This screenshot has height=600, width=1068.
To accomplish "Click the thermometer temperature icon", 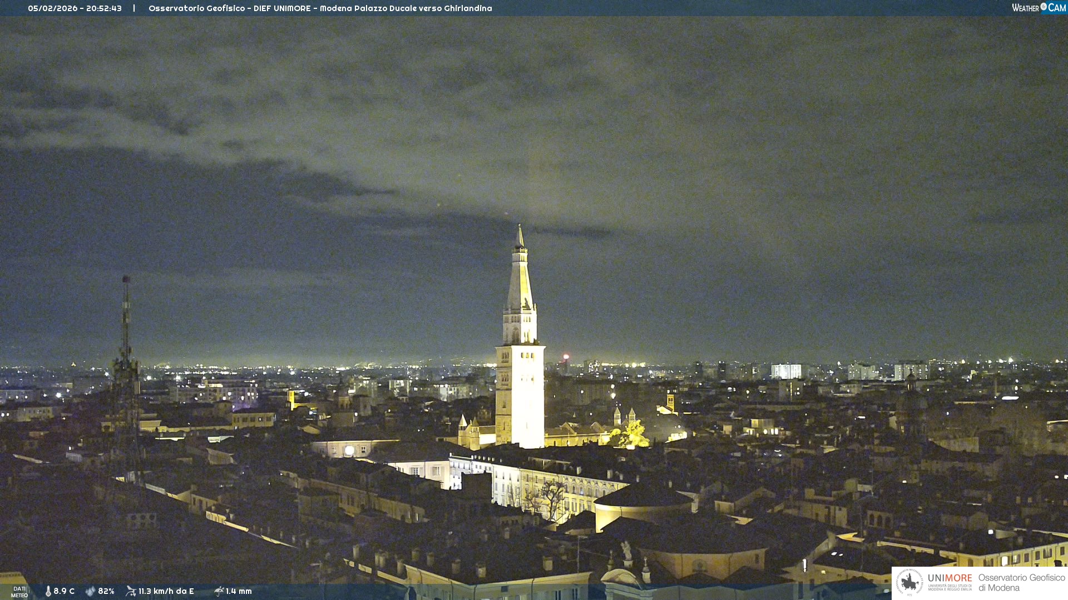I will click(48, 591).
